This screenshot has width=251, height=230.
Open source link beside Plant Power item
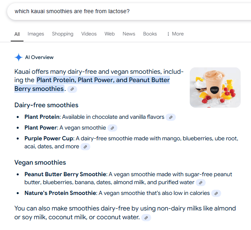[x=113, y=128]
